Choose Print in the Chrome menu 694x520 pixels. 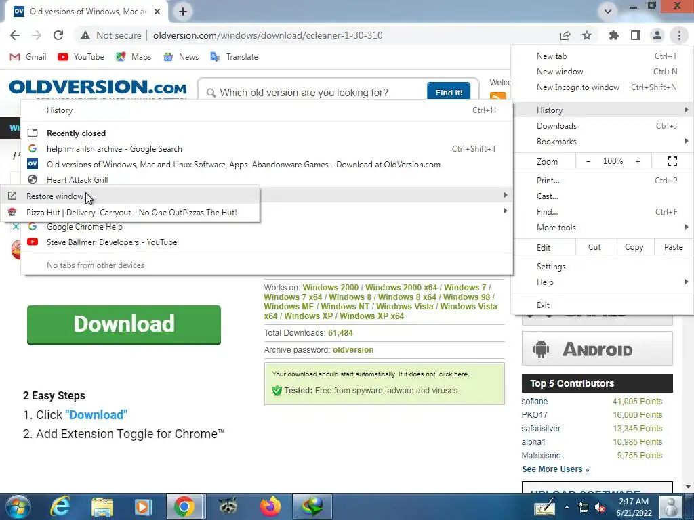click(x=603, y=180)
